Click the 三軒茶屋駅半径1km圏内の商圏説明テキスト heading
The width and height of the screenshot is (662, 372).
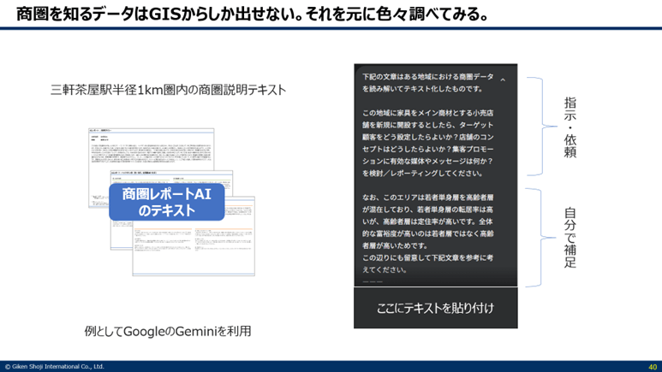click(x=168, y=90)
